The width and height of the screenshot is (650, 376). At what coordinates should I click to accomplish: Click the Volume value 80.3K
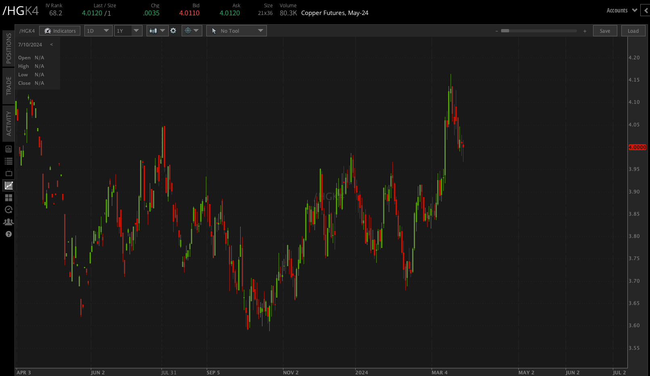288,13
